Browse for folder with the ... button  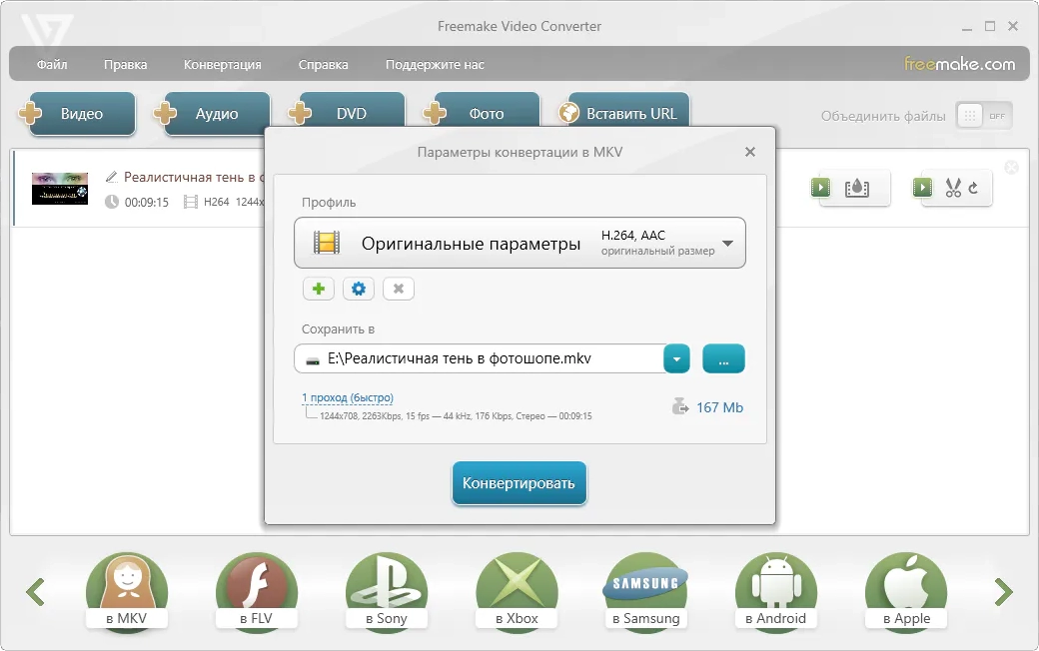pos(723,358)
